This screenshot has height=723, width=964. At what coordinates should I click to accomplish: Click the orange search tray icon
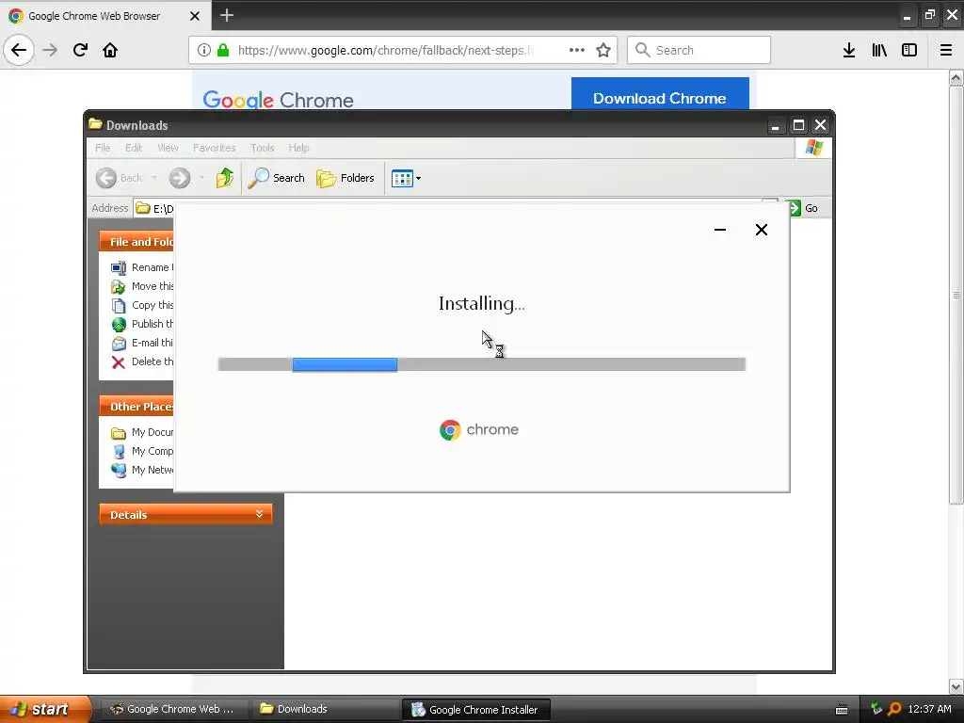(895, 709)
